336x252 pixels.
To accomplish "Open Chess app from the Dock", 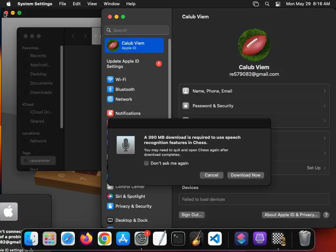I will pyautogui.click(x=279, y=239).
